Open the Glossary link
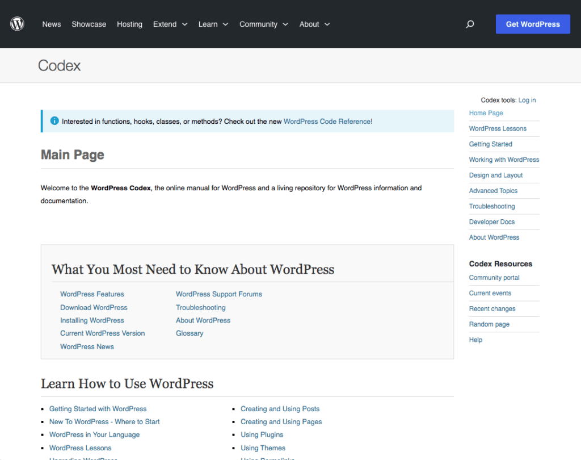 (190, 333)
